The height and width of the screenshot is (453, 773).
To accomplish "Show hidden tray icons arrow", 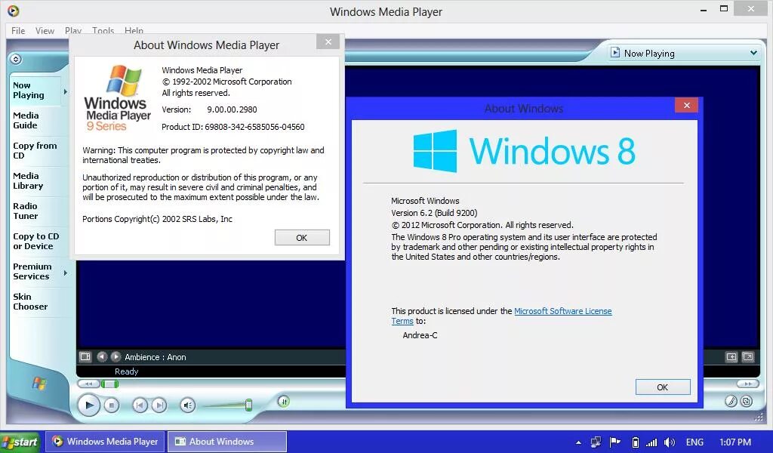I will pos(578,442).
